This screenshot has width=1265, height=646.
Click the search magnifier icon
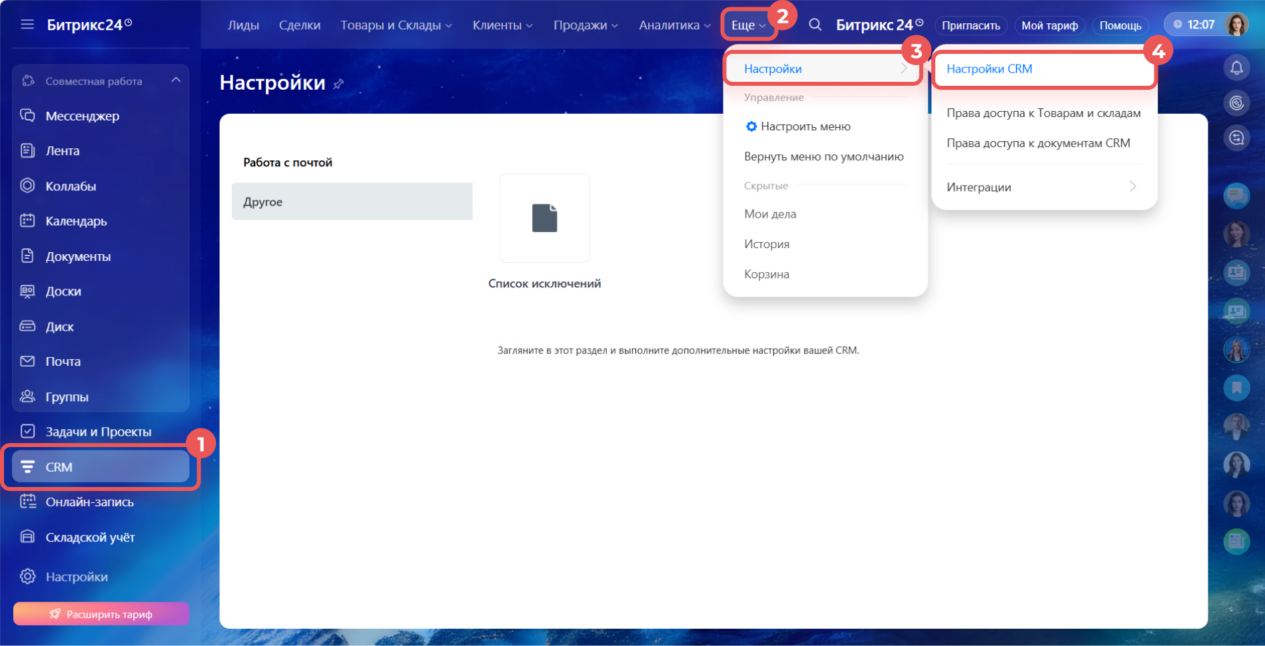pos(815,25)
